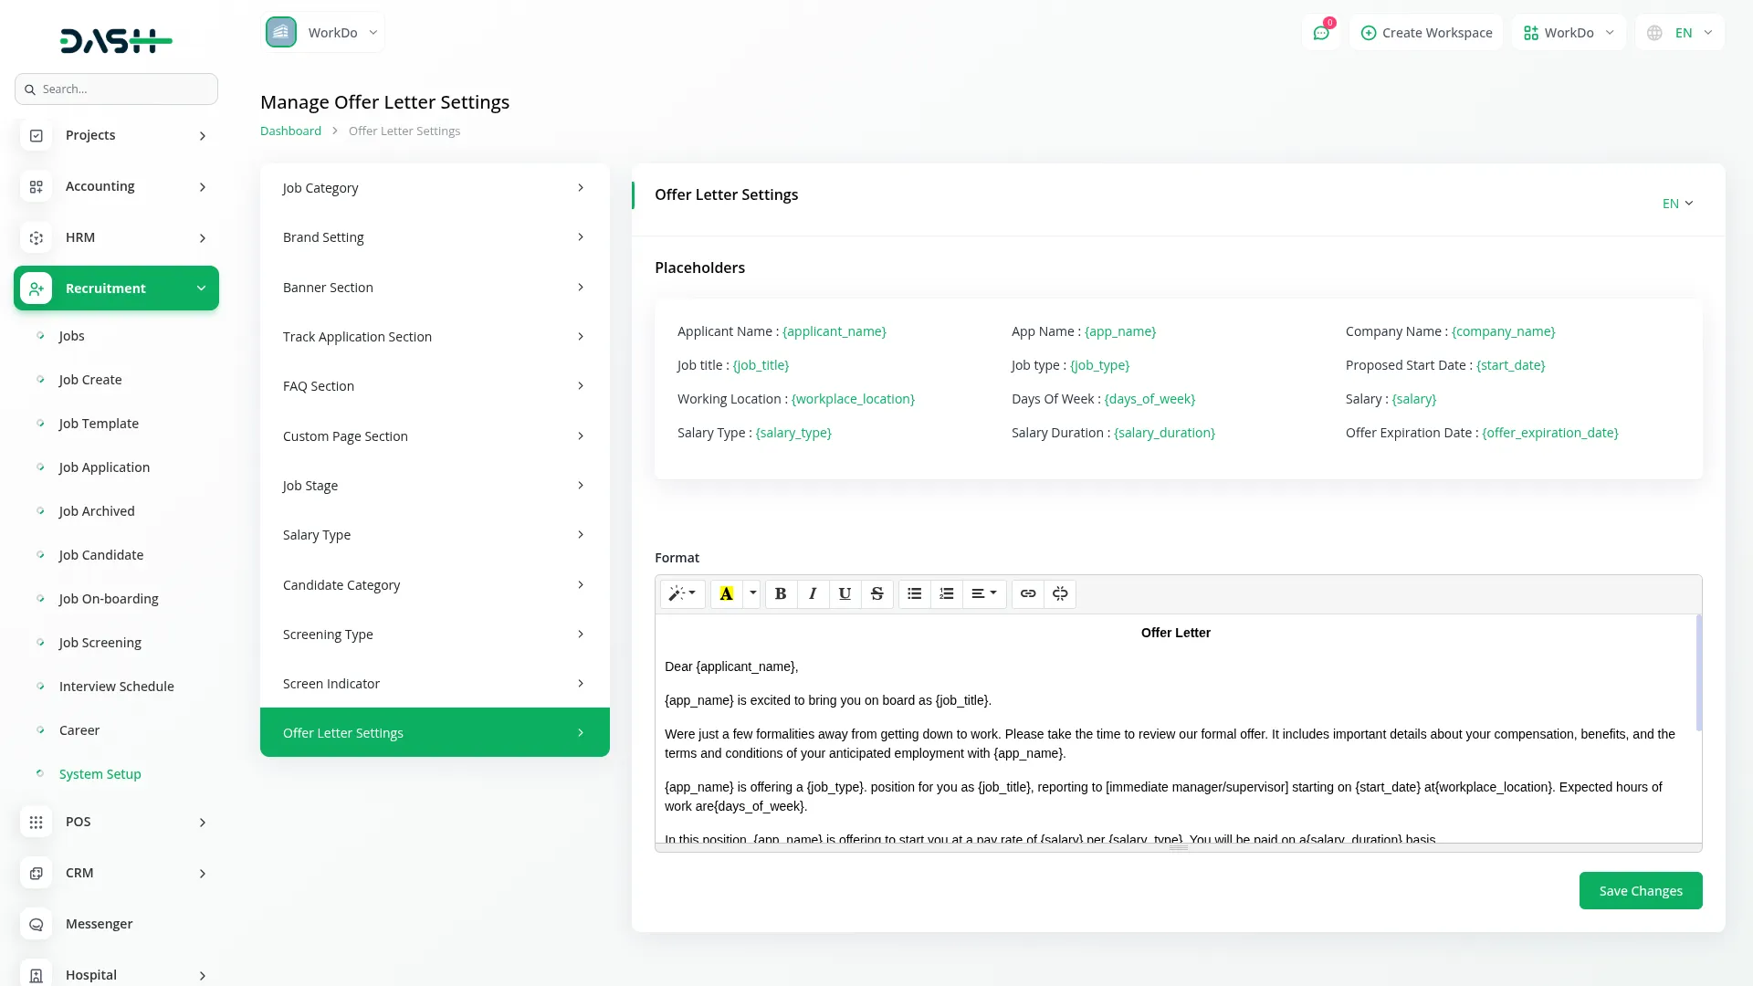Click the unlink icon in toolbar
1753x986 pixels.
pyautogui.click(x=1060, y=593)
